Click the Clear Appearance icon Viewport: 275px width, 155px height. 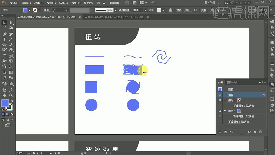point(249,132)
